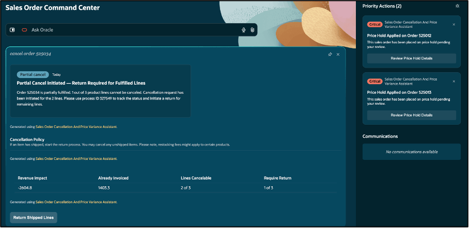Viewport: 469px width, 228px height.
Task: Click the Lines Cancelable value 2 of 3
Action: (x=186, y=188)
